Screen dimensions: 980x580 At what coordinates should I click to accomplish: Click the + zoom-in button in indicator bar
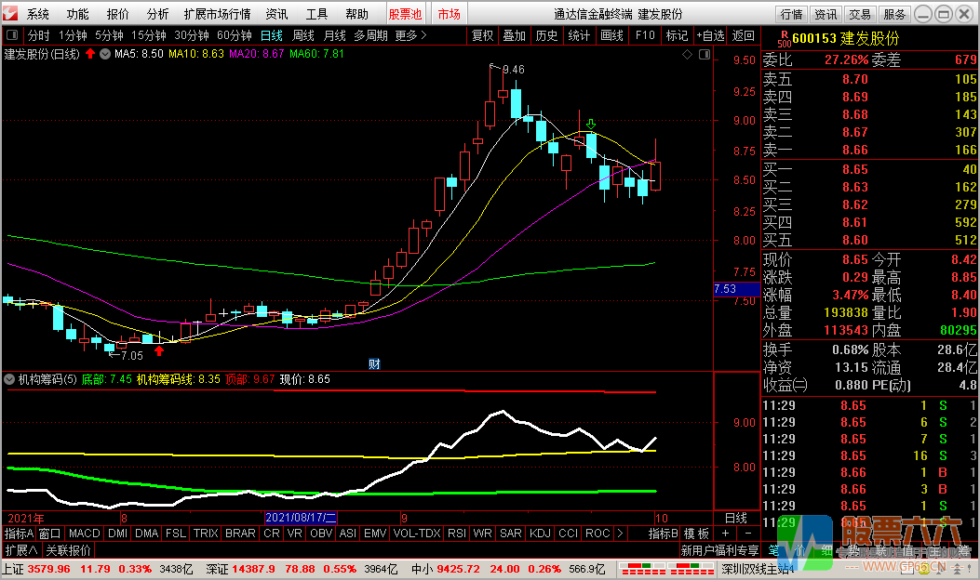click(725, 534)
